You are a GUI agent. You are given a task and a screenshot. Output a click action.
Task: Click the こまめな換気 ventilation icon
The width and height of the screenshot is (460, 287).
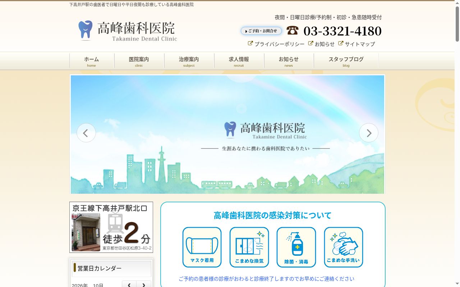point(249,247)
